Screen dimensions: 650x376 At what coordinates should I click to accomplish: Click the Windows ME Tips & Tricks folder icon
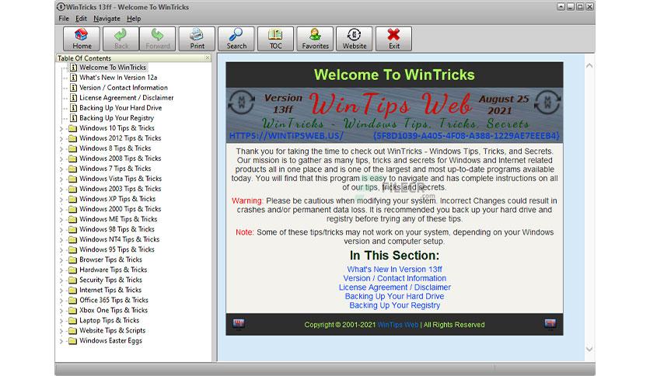point(72,219)
